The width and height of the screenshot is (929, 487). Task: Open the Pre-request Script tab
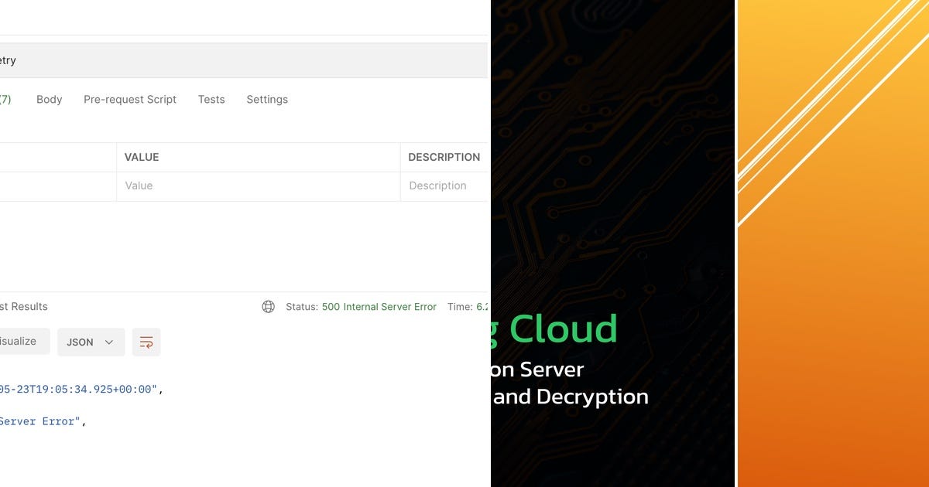coord(129,99)
